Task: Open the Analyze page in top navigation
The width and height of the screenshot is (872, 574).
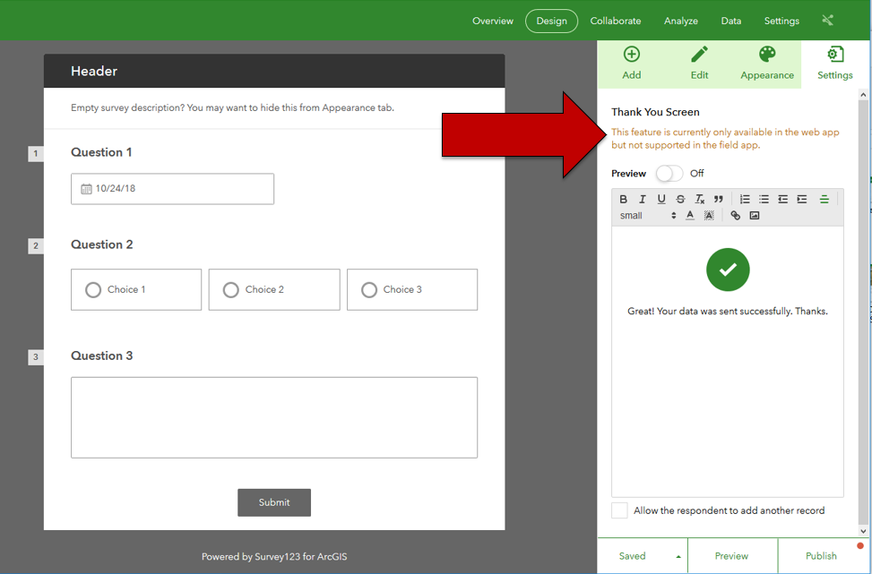Action: 681,21
